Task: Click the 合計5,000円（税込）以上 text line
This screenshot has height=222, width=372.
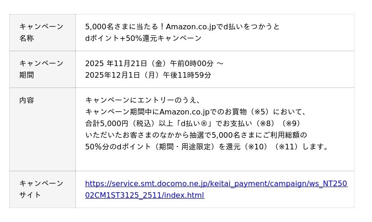Action: point(193,123)
